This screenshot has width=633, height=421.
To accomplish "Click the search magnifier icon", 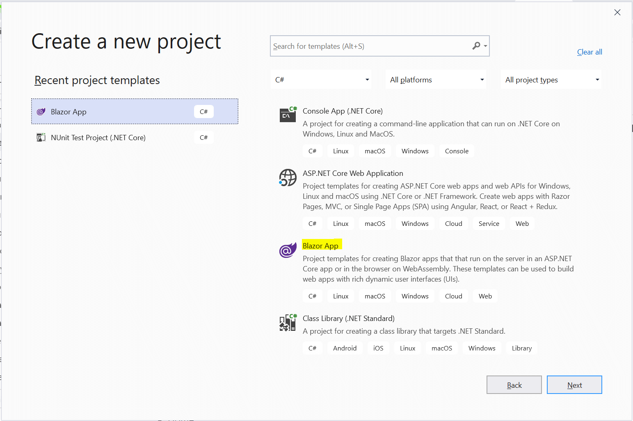I will click(476, 46).
